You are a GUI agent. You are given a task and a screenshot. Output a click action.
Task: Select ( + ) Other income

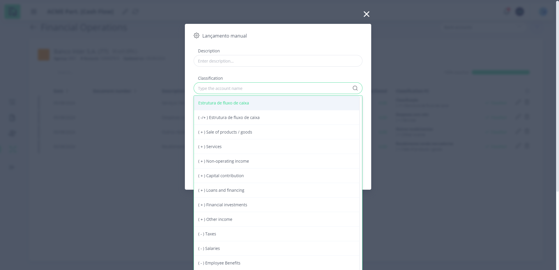tap(277, 219)
